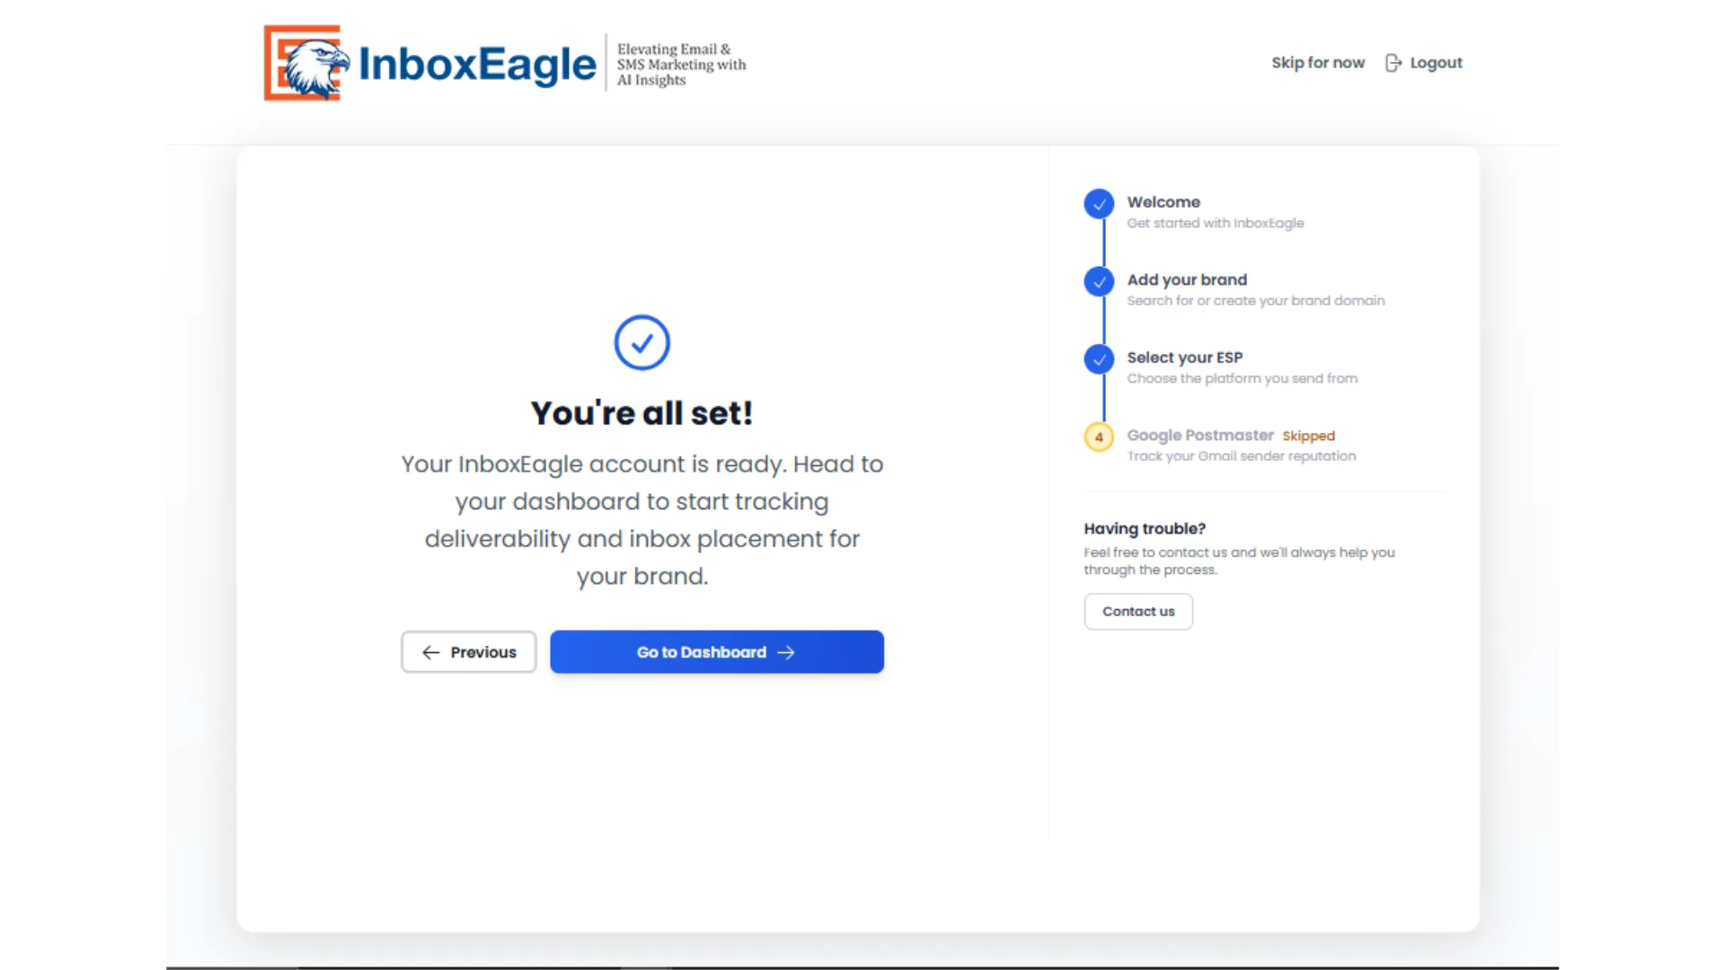This screenshot has height=970, width=1725.
Task: Click the Logout door icon
Action: coord(1393,63)
